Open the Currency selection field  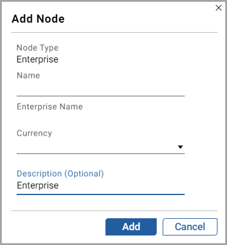tap(101, 147)
